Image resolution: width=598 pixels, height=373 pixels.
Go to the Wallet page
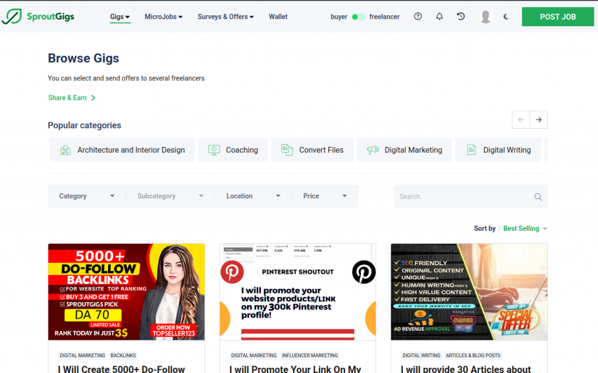point(278,17)
